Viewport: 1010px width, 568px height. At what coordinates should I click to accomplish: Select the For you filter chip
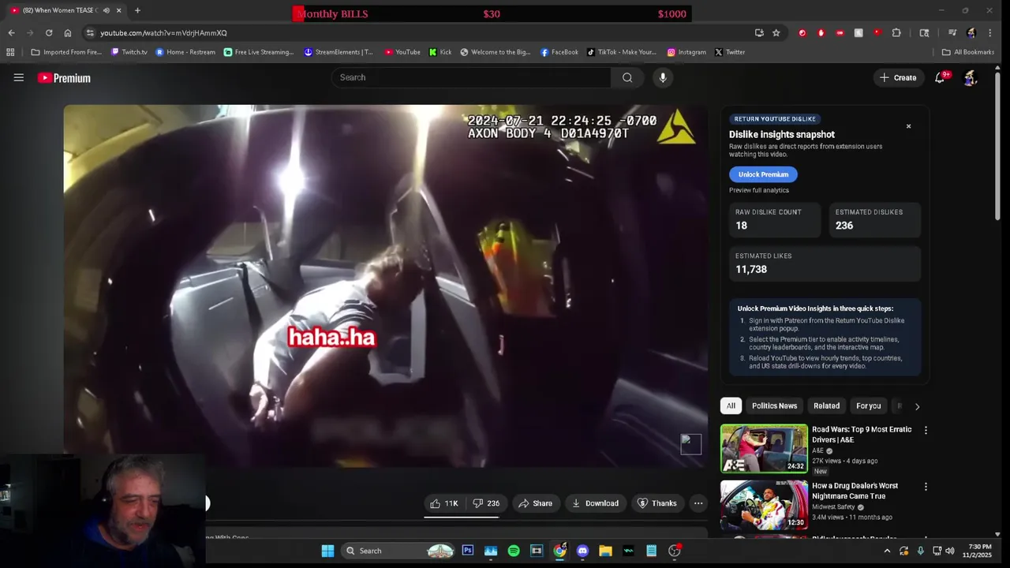coord(868,405)
